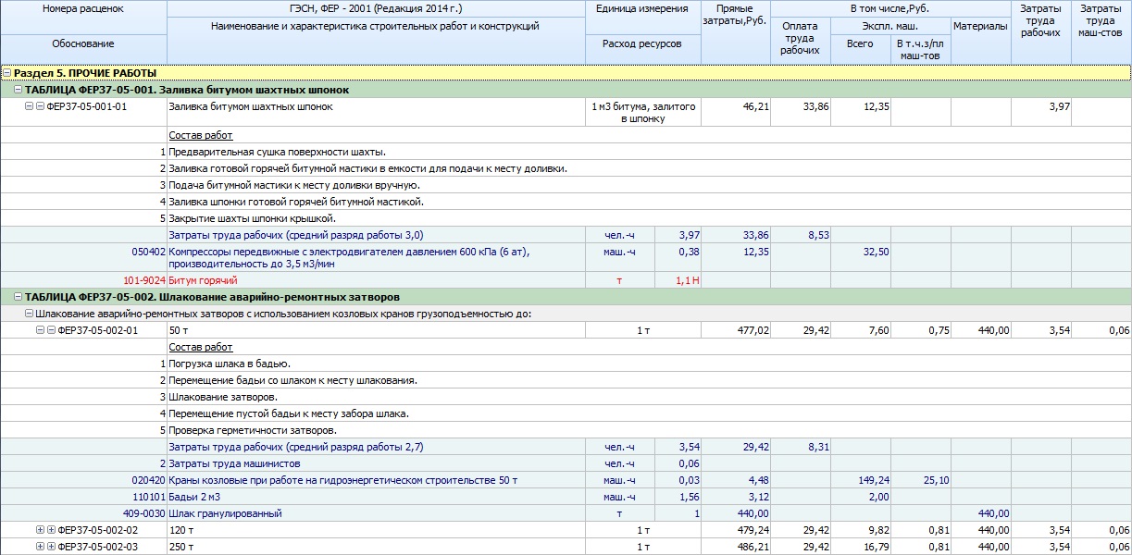
Task: Collapse the козловых кранов subgroup row
Action: [29, 314]
